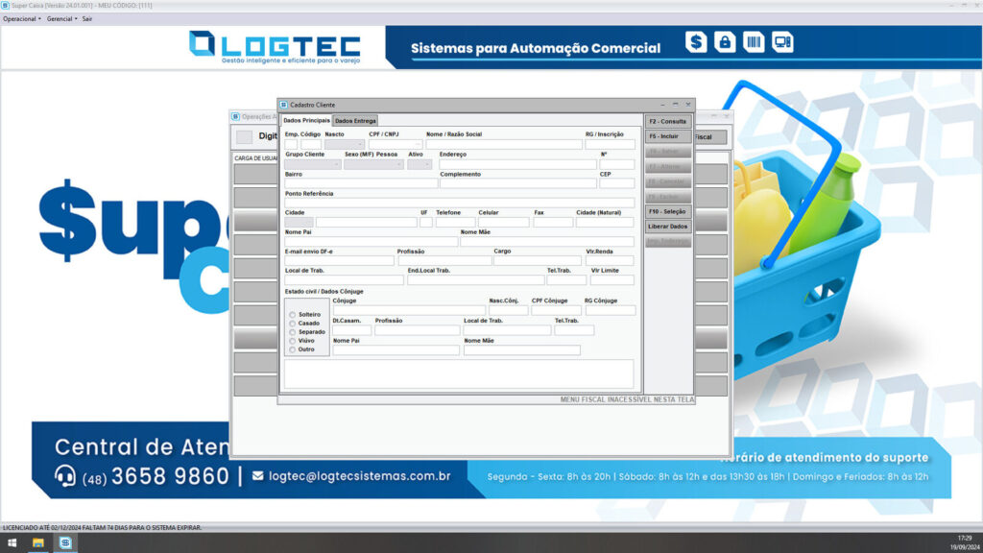Open the Operacional menu
The width and height of the screenshot is (983, 553).
coord(22,19)
